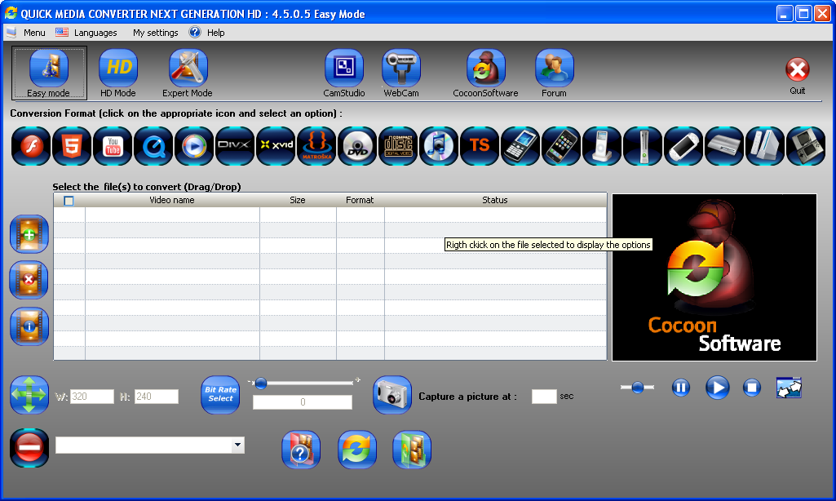Open the Menu menu
Image resolution: width=836 pixels, height=501 pixels.
(x=34, y=33)
